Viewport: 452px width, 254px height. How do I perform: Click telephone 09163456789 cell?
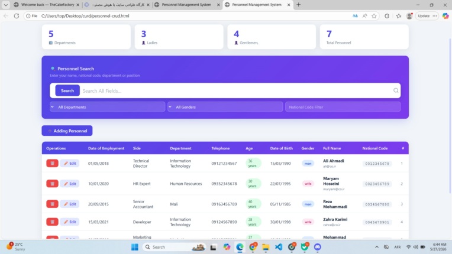[224, 204]
